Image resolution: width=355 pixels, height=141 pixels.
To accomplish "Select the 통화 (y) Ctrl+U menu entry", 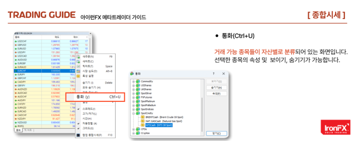I will (x=95, y=97).
